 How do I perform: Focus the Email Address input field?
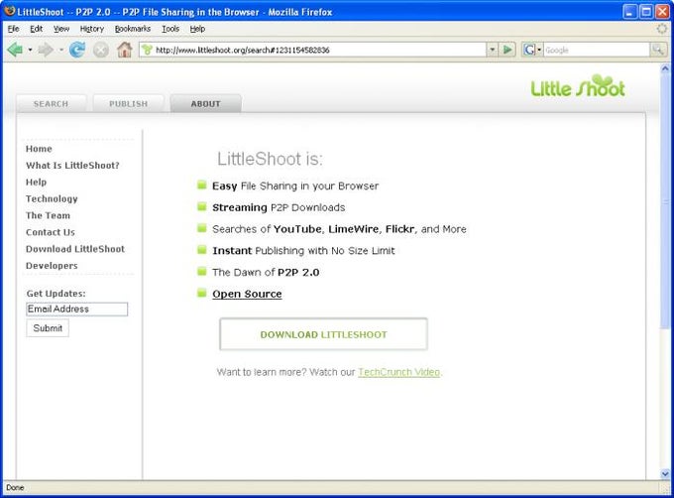(x=77, y=310)
